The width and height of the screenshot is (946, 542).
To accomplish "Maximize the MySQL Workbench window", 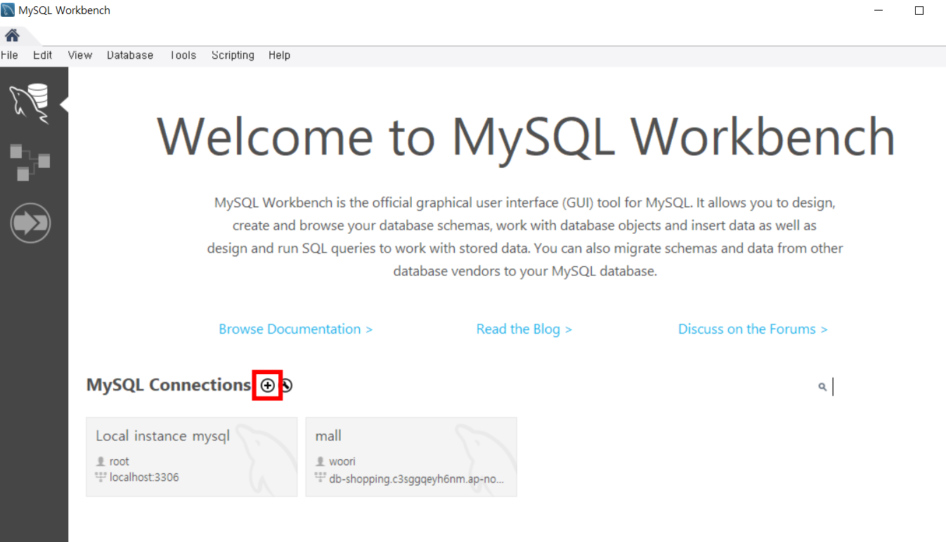I will [x=919, y=11].
